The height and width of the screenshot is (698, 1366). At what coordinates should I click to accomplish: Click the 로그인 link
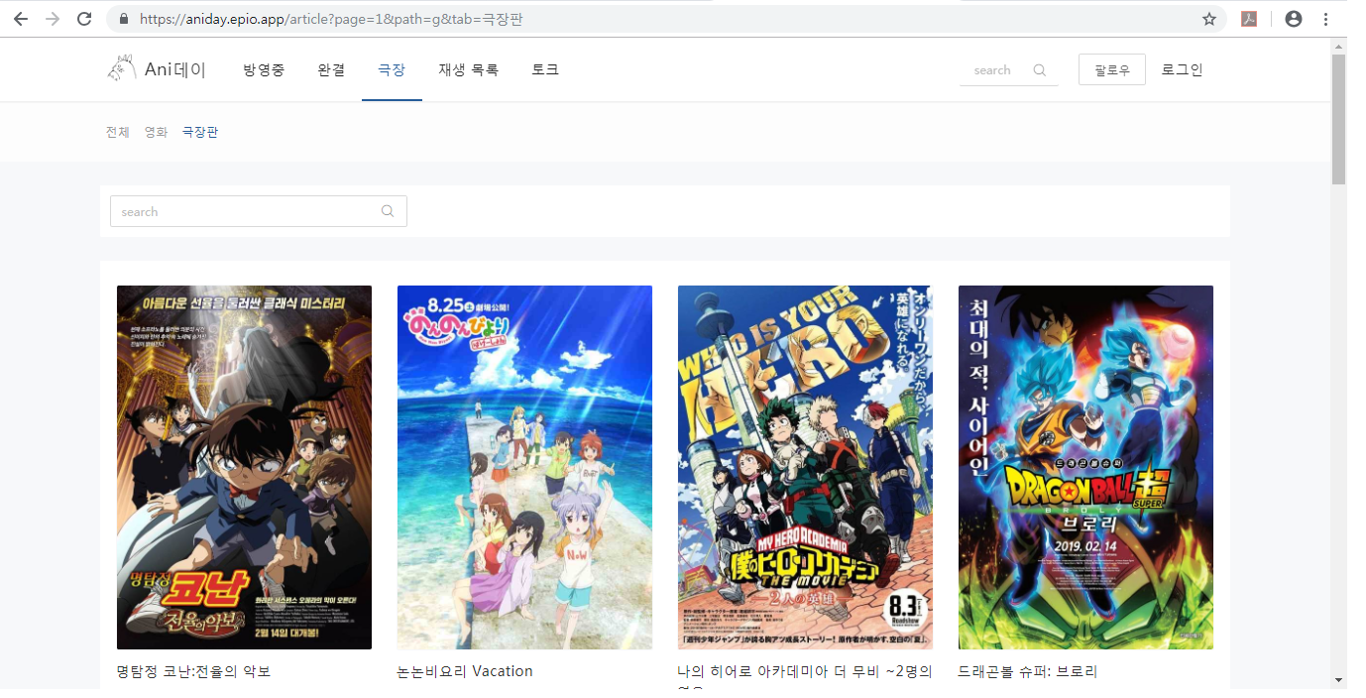click(1183, 69)
